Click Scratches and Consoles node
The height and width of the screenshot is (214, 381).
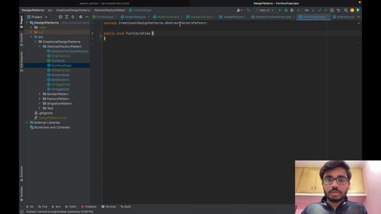(x=50, y=127)
